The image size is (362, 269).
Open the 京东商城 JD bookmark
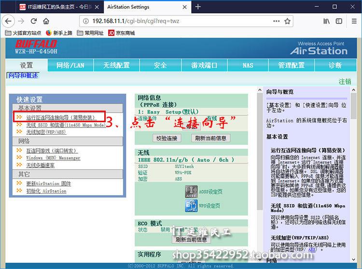pos(122,33)
